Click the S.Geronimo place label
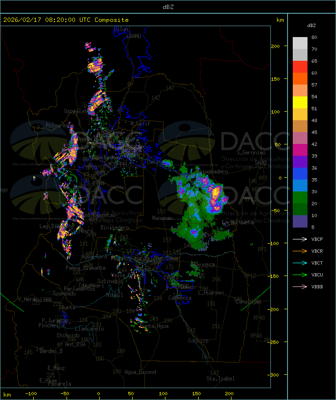Image resolution: width=336 pixels, height=400 pixels. (251, 152)
